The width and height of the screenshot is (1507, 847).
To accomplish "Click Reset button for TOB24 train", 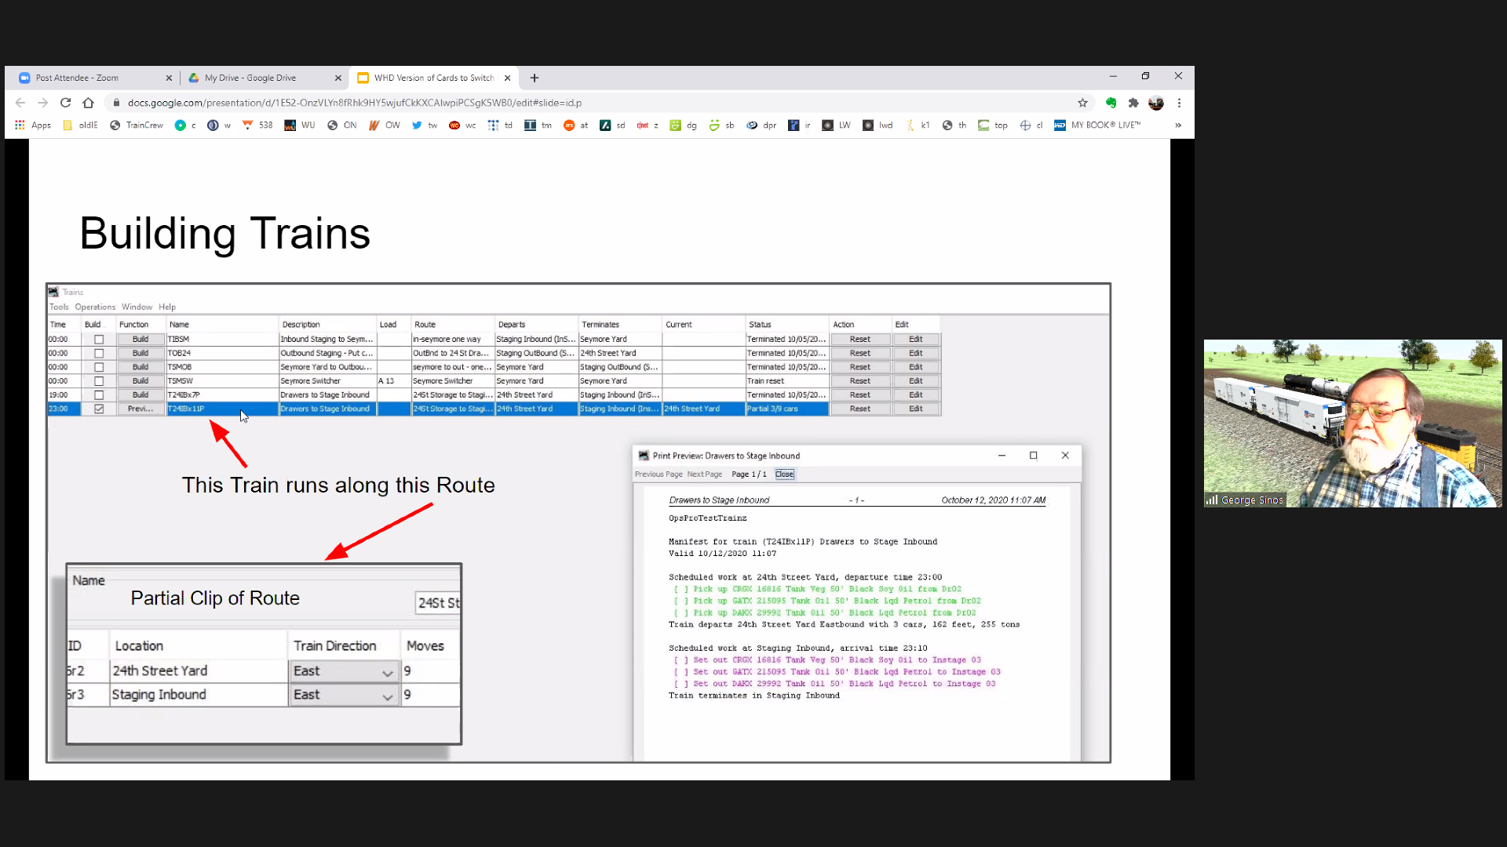I will (859, 354).
